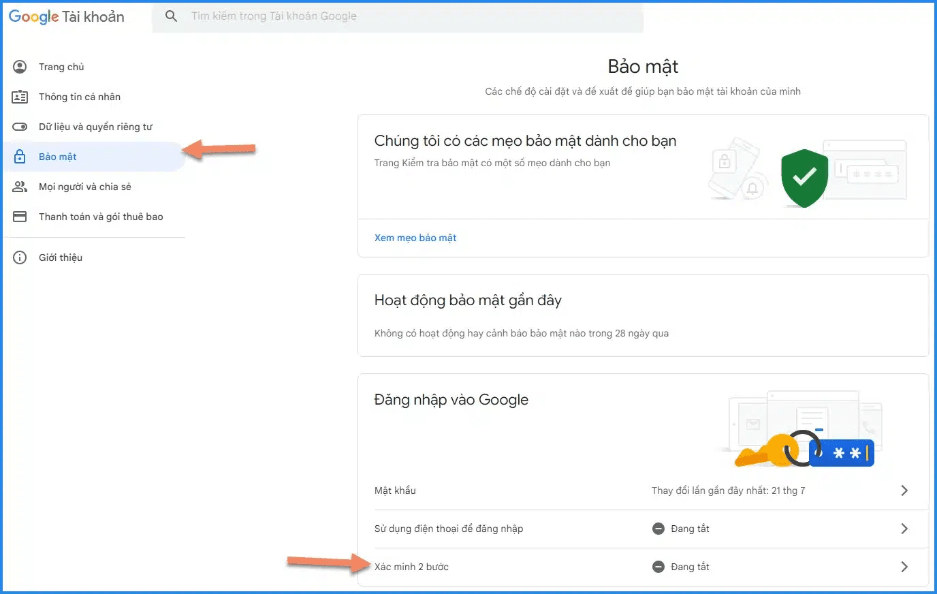Click the off status icon for Xác minh 2 bước

658,567
